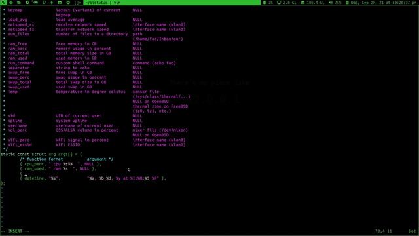419x236 pixels.
Task: Place cursor on datetime in args array
Action: (34, 178)
